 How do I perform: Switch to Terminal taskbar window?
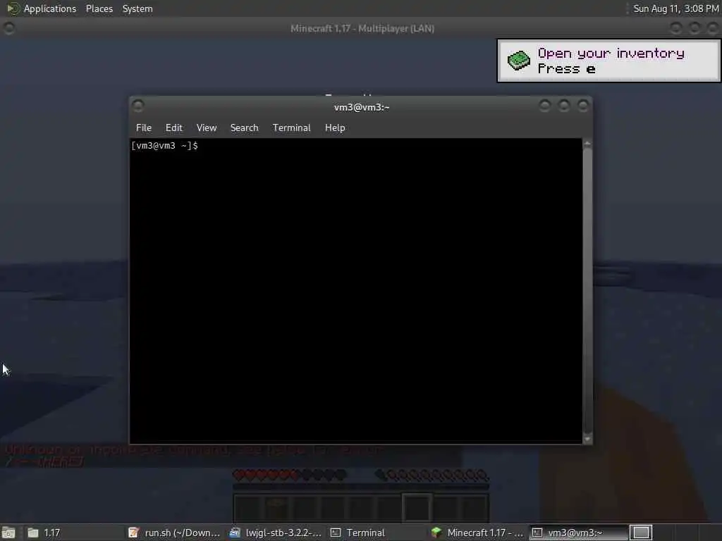(x=378, y=533)
